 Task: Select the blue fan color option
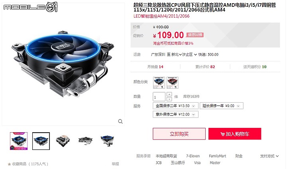tap(159, 83)
